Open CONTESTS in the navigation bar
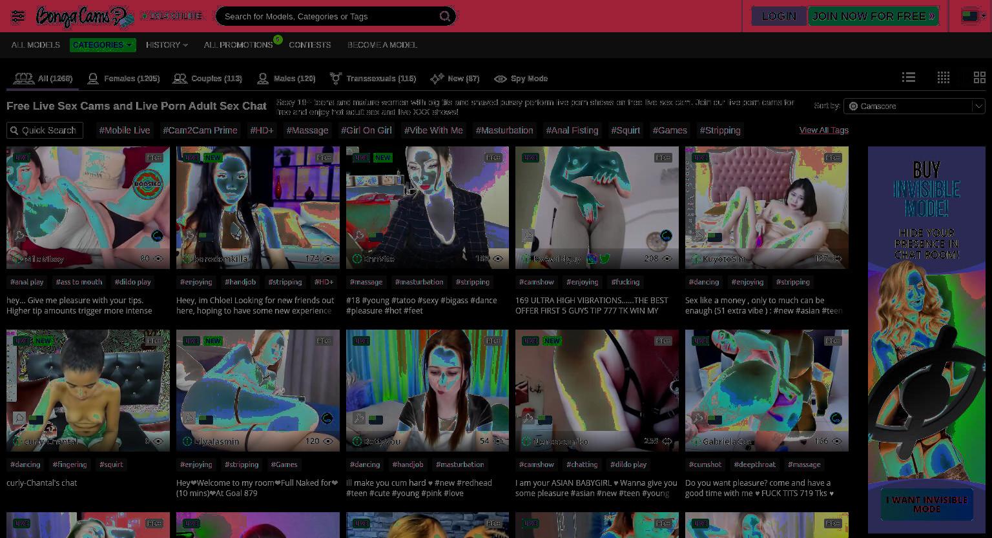 click(310, 45)
